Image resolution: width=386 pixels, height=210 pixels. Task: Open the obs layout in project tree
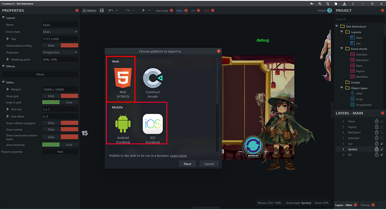pyautogui.click(x=358, y=43)
